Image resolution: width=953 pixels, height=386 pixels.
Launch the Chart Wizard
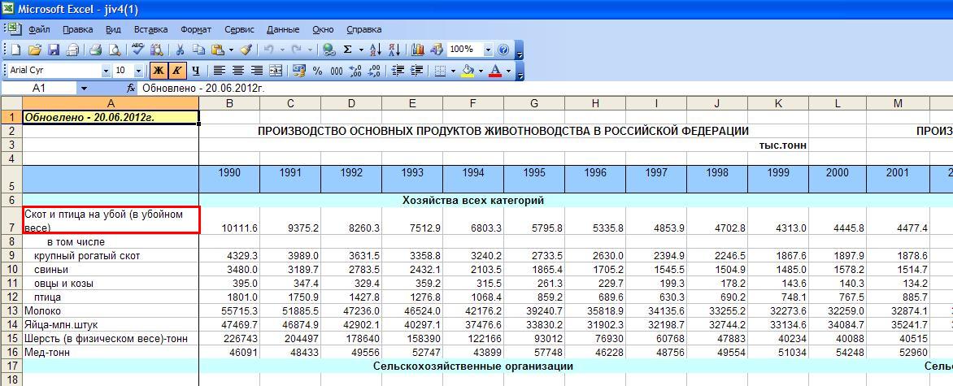(417, 50)
